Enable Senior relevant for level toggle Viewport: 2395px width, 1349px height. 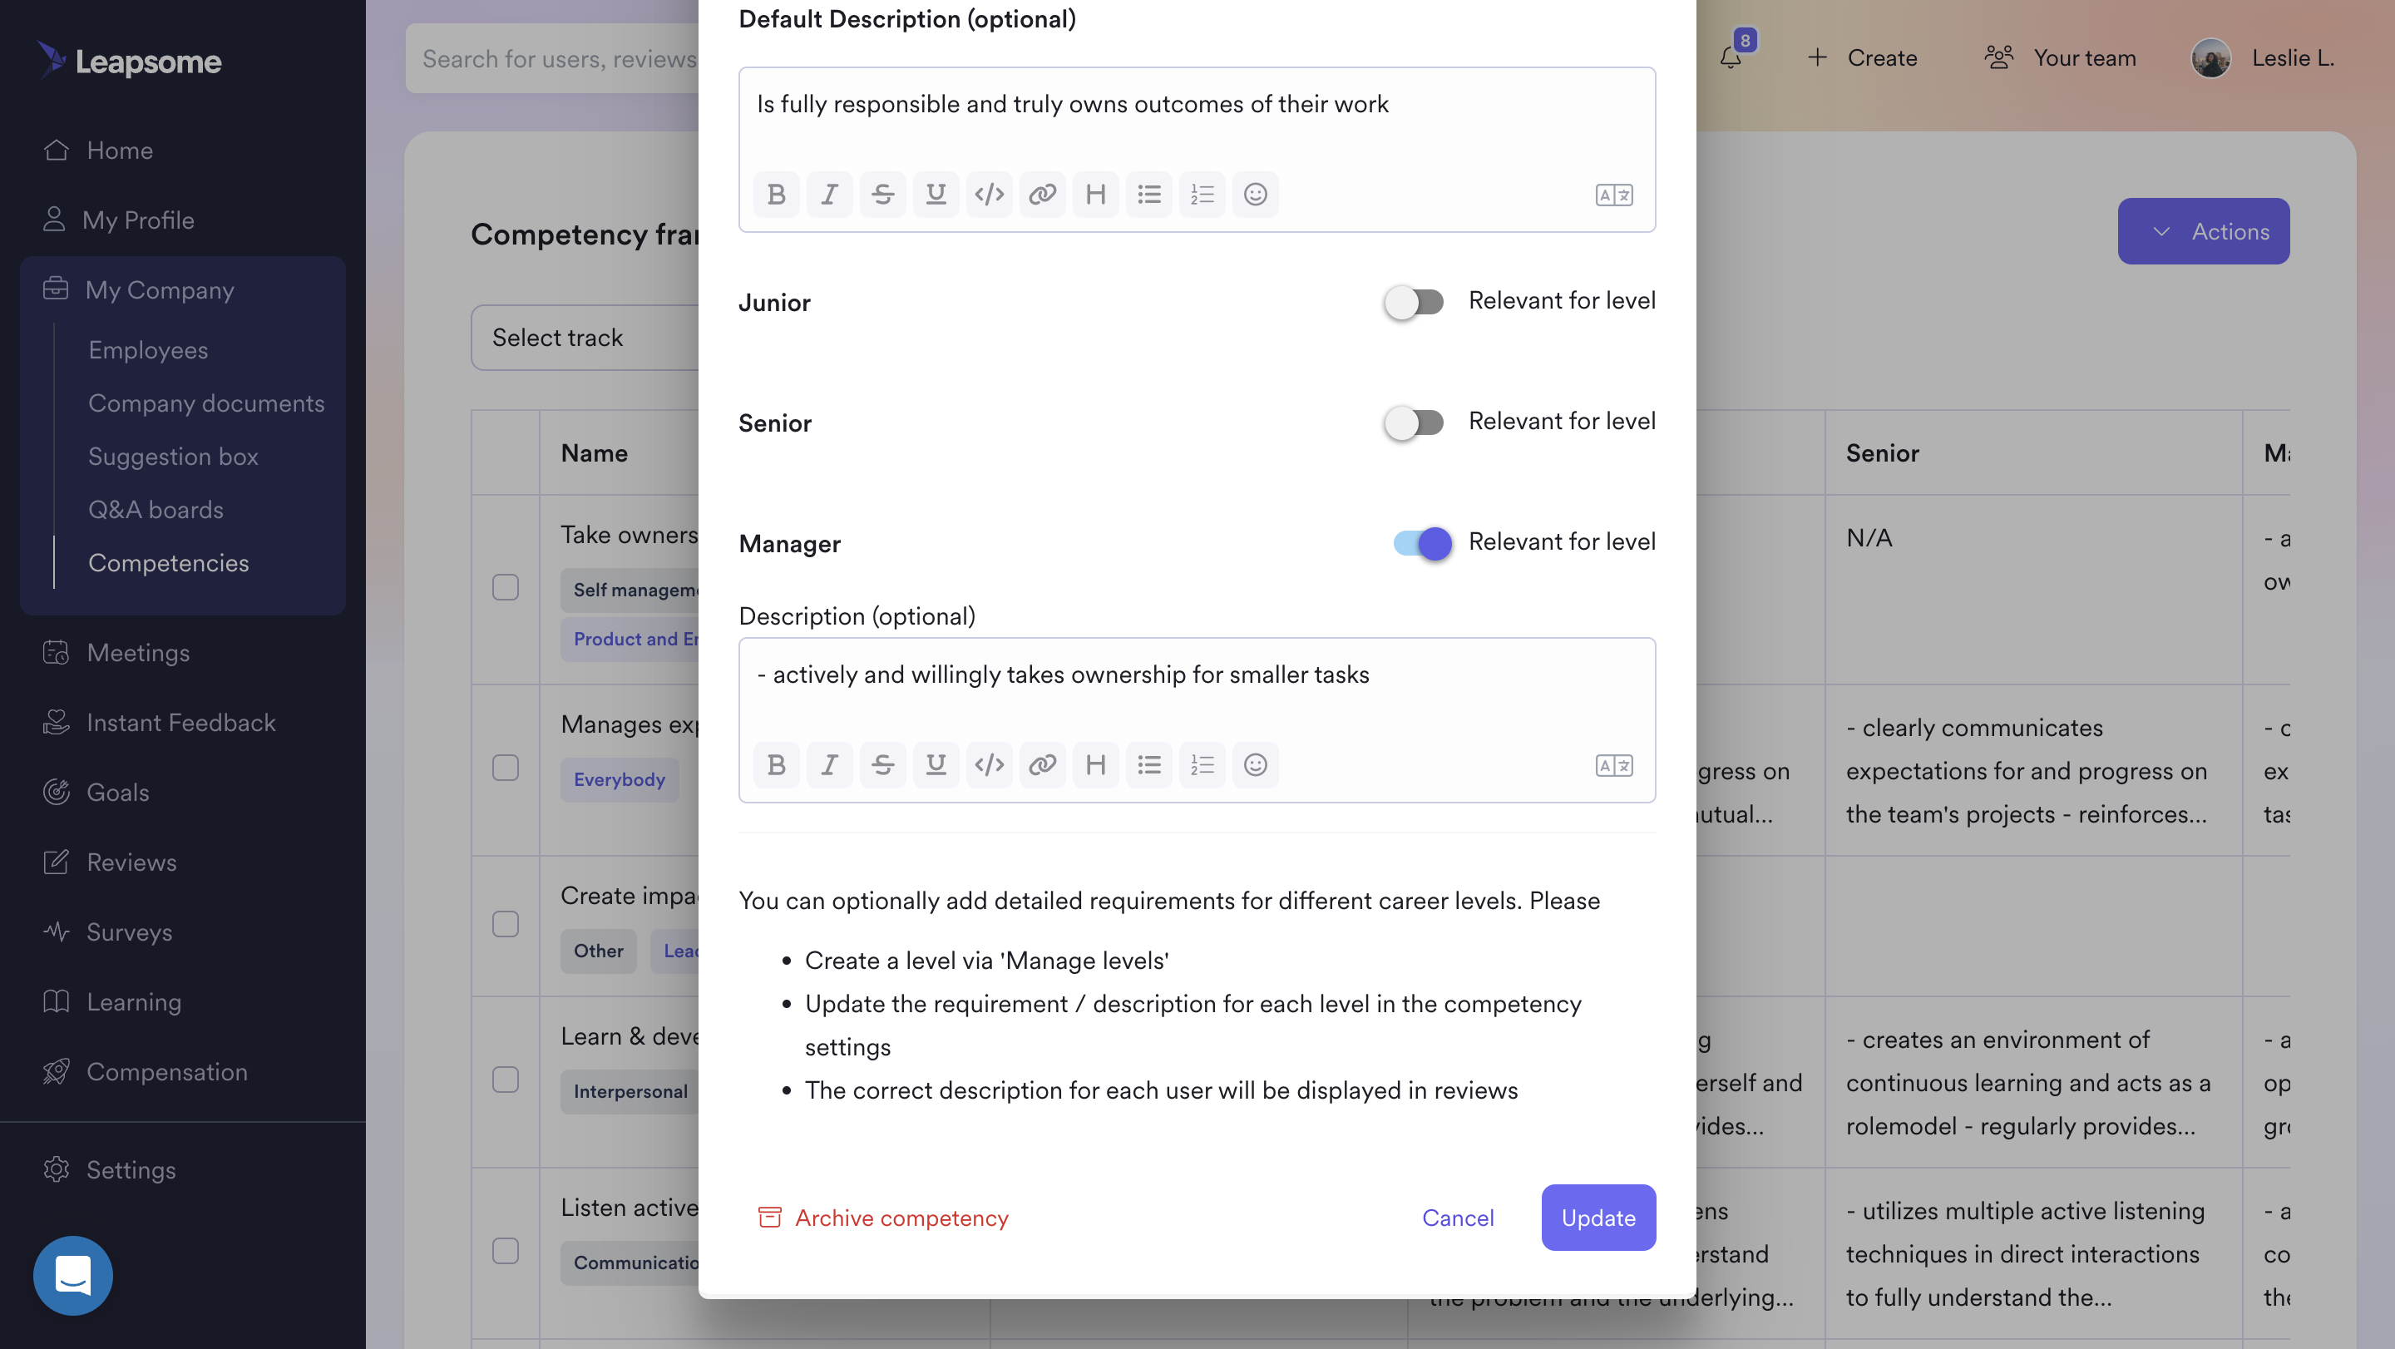[x=1413, y=423]
